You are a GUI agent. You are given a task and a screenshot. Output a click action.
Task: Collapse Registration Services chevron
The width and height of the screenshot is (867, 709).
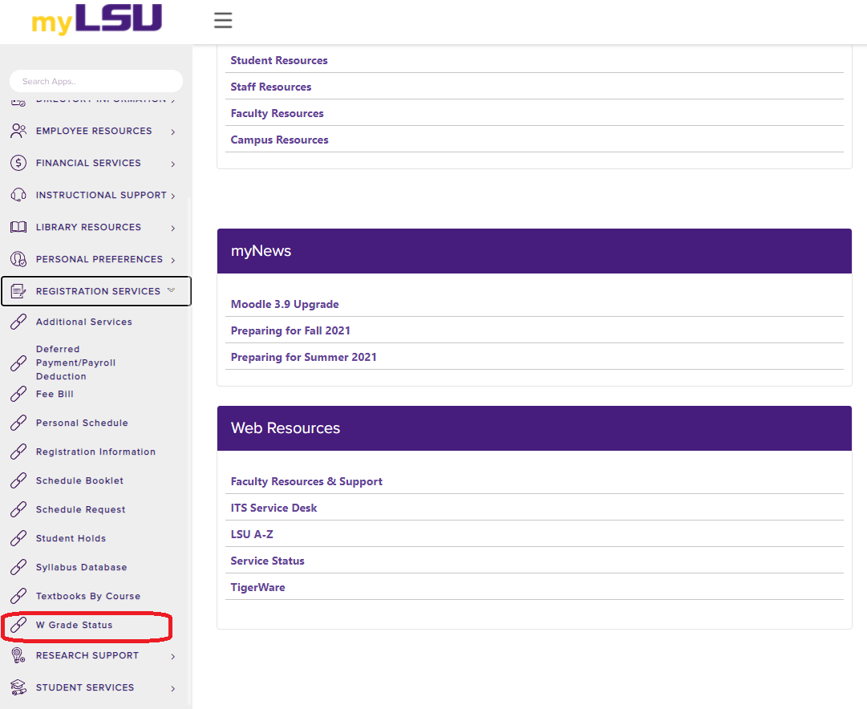click(x=172, y=290)
